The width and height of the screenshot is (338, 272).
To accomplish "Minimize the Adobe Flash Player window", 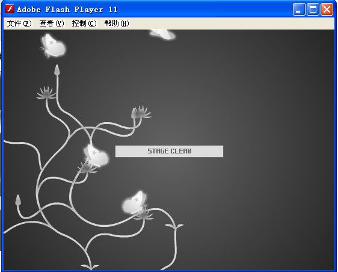I will click(x=299, y=10).
